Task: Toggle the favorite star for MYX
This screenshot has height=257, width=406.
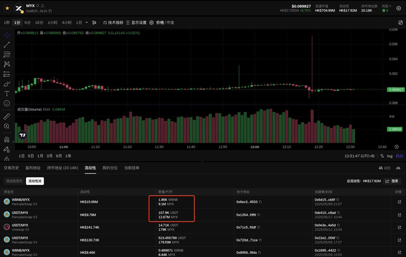Action: click(x=7, y=8)
